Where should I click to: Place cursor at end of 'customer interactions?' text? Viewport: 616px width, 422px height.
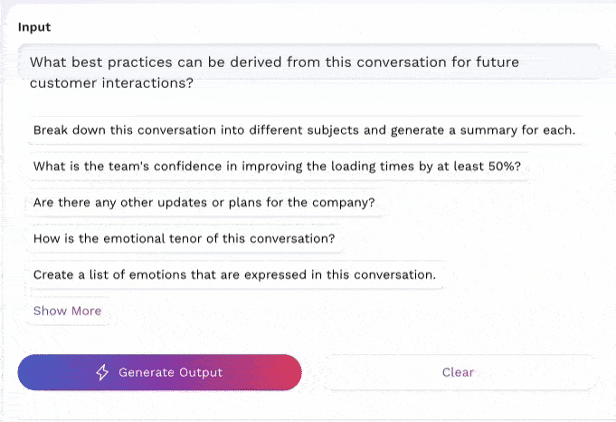click(194, 83)
